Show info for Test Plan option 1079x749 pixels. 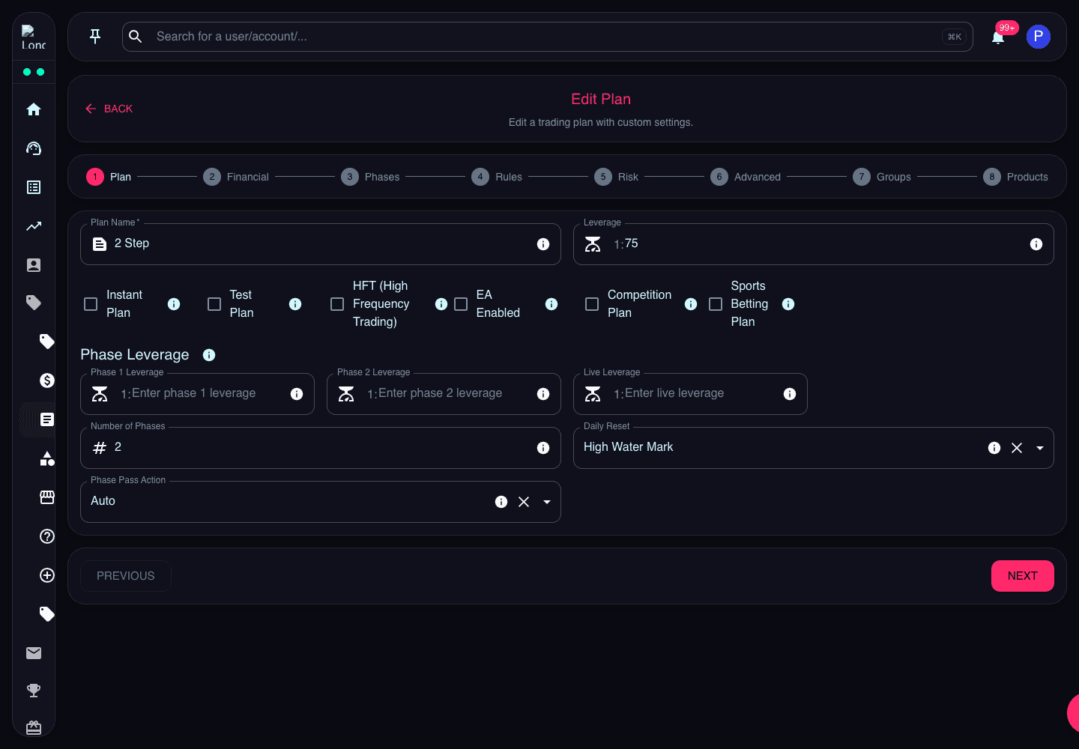click(295, 304)
